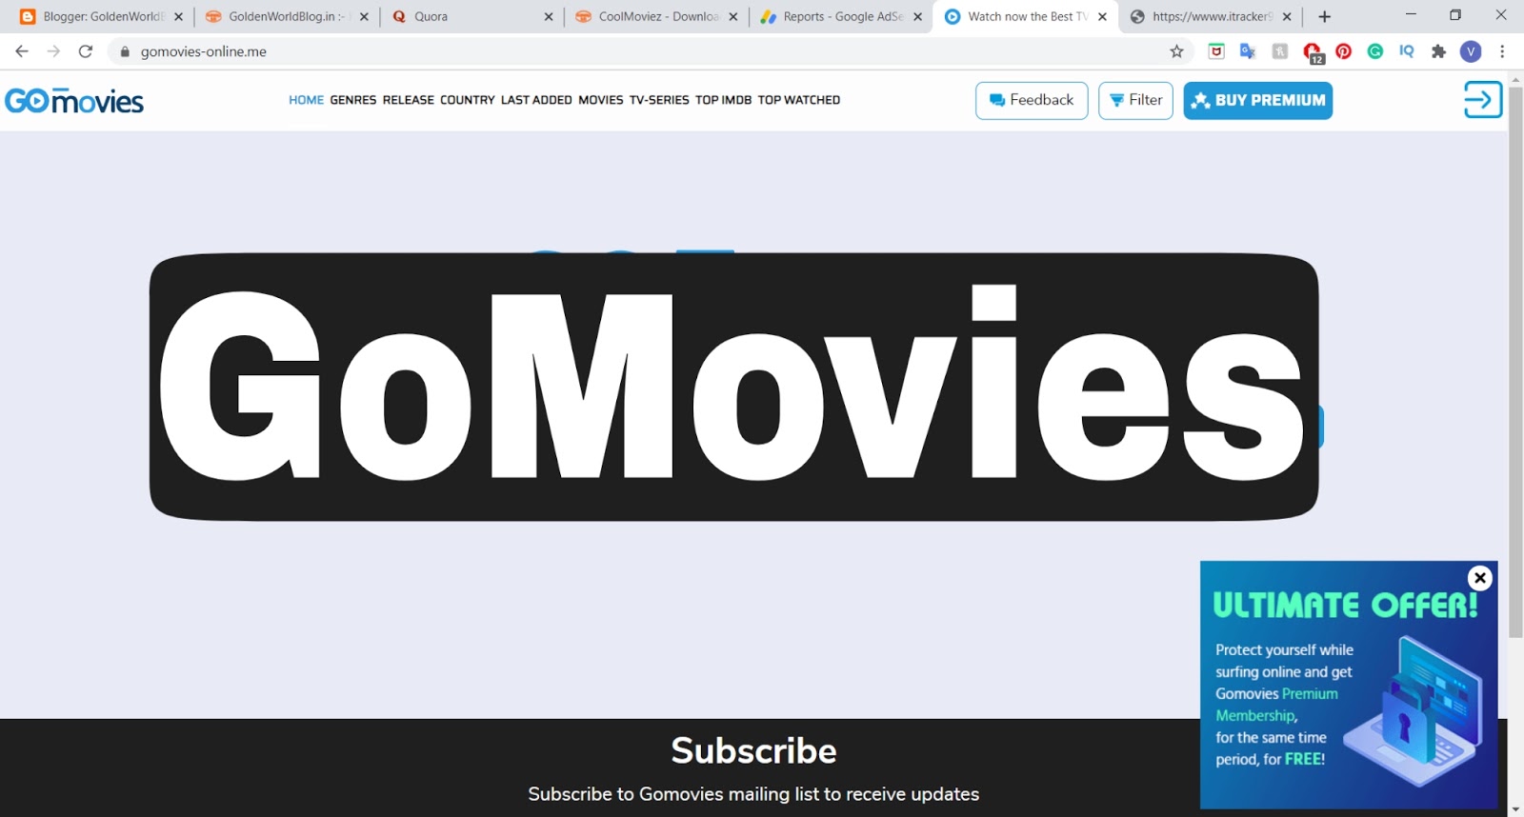Open Google Translate extension

pos(1248,51)
